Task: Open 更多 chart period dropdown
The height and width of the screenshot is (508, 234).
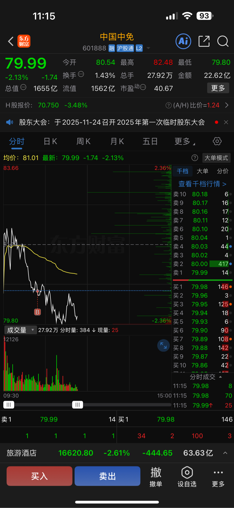Action: tap(185, 141)
